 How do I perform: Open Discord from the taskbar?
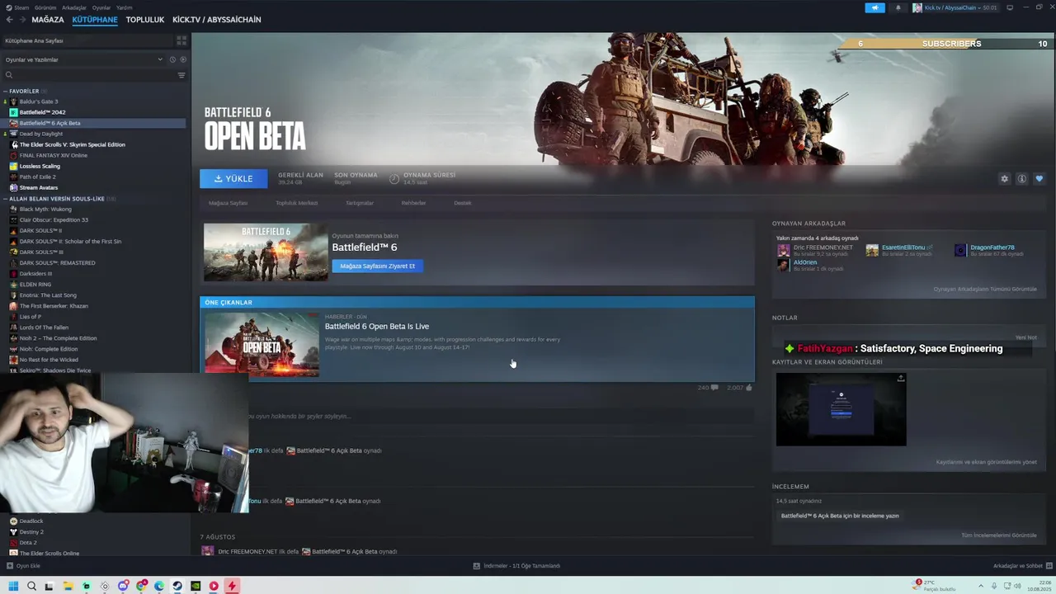[122, 586]
